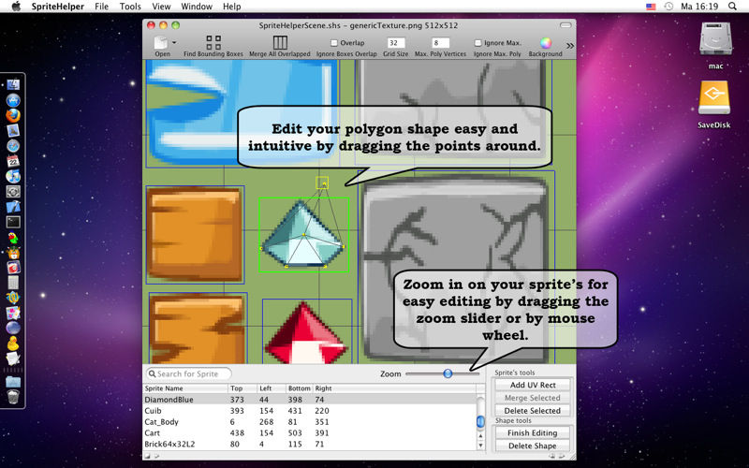Image resolution: width=749 pixels, height=468 pixels.
Task: Open Spotlight search magnifier
Action: [732, 7]
